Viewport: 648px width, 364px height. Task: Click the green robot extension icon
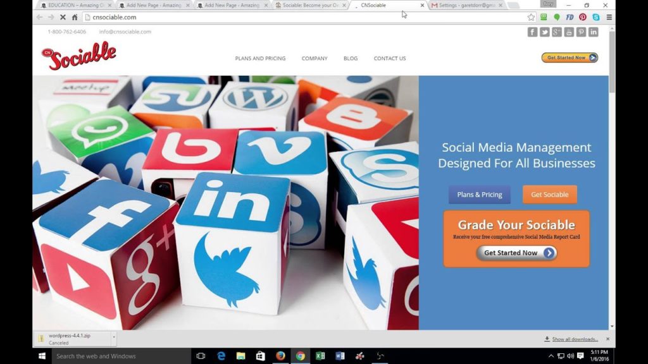point(544,17)
